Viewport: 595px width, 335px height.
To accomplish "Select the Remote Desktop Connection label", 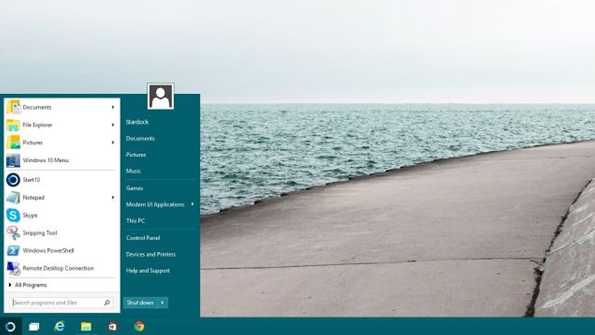I will pos(58,268).
